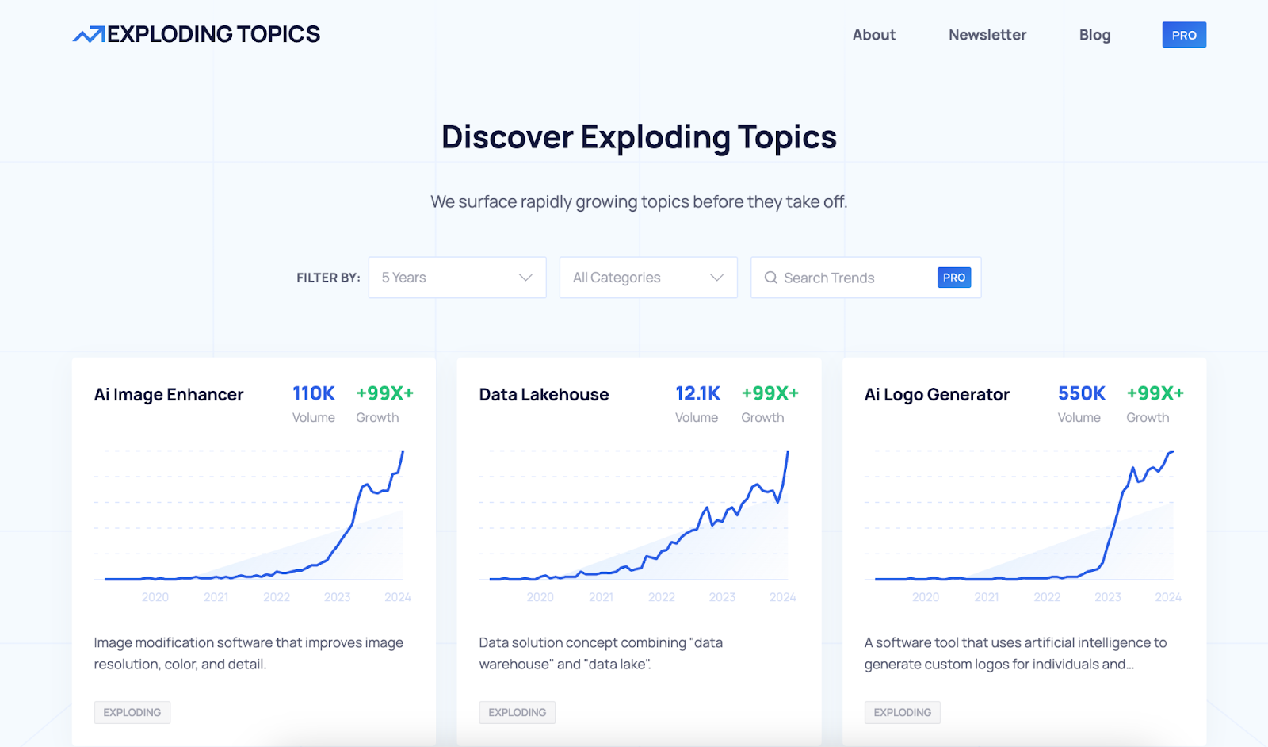
Task: Go to the Newsletter page
Action: pos(987,35)
